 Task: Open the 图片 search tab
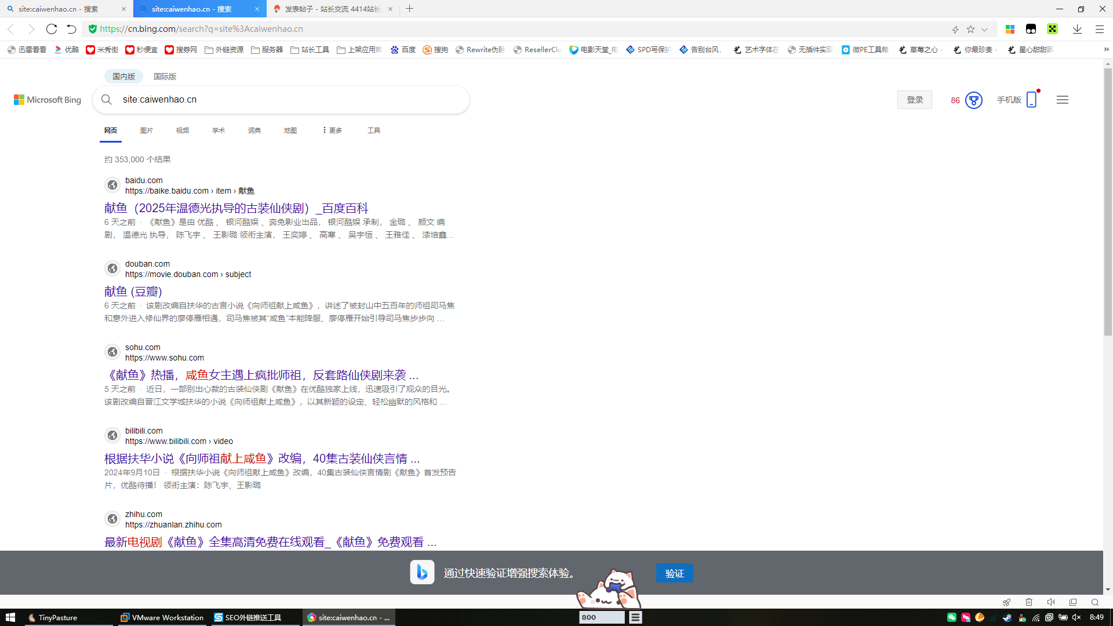(x=147, y=130)
